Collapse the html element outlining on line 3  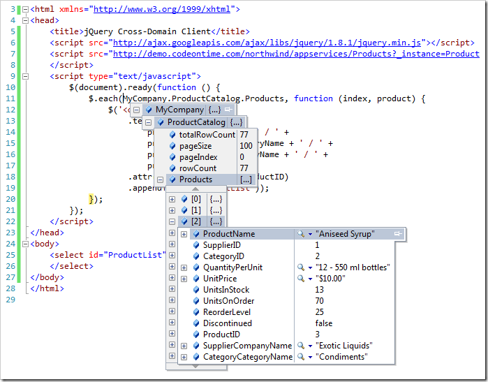[x=26, y=9]
